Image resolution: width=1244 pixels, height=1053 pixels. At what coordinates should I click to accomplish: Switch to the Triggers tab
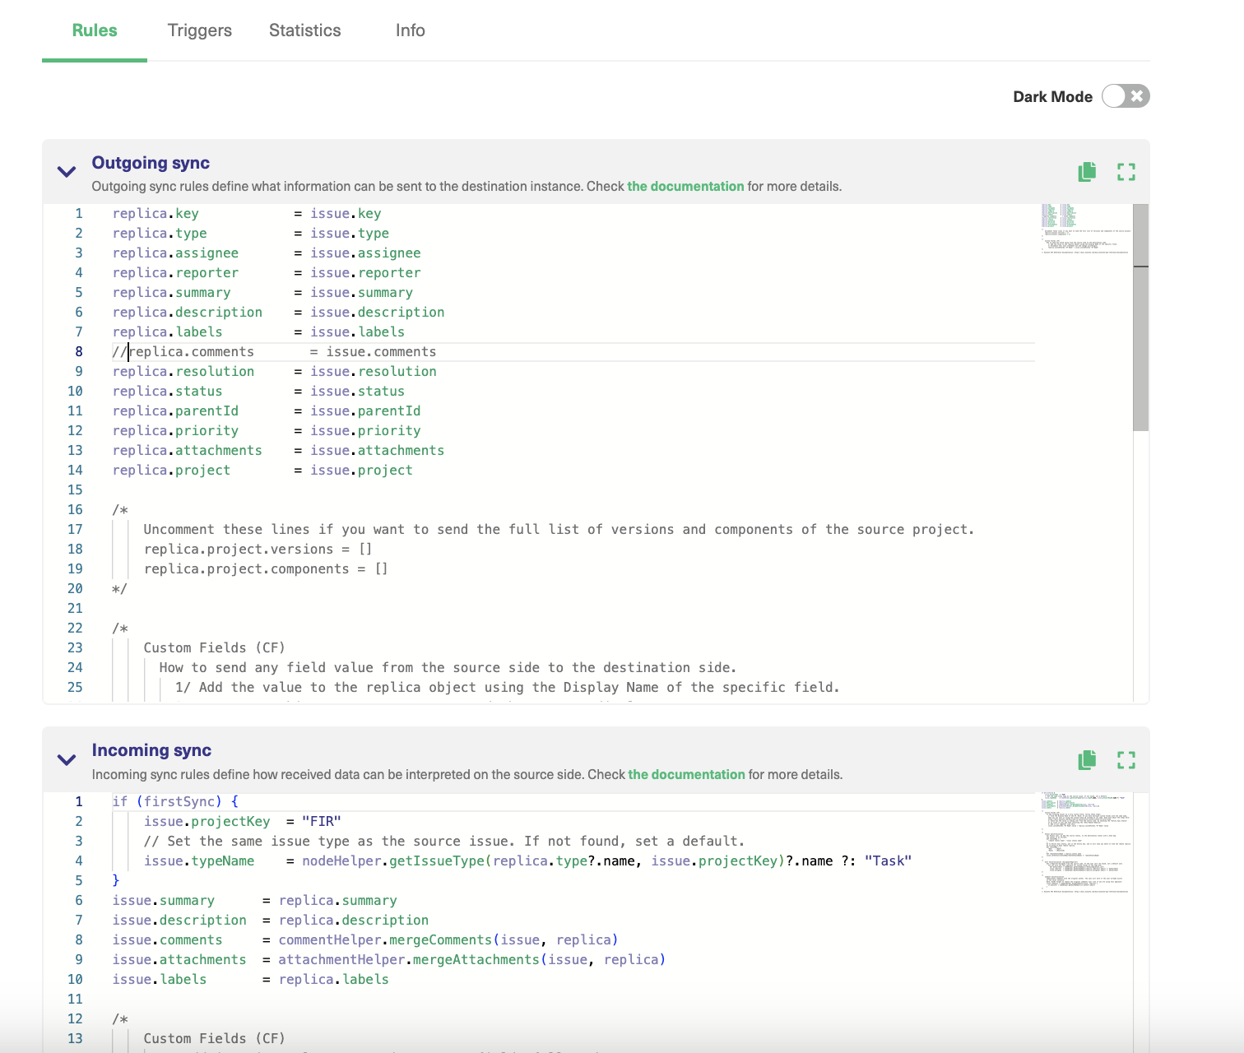click(x=199, y=30)
